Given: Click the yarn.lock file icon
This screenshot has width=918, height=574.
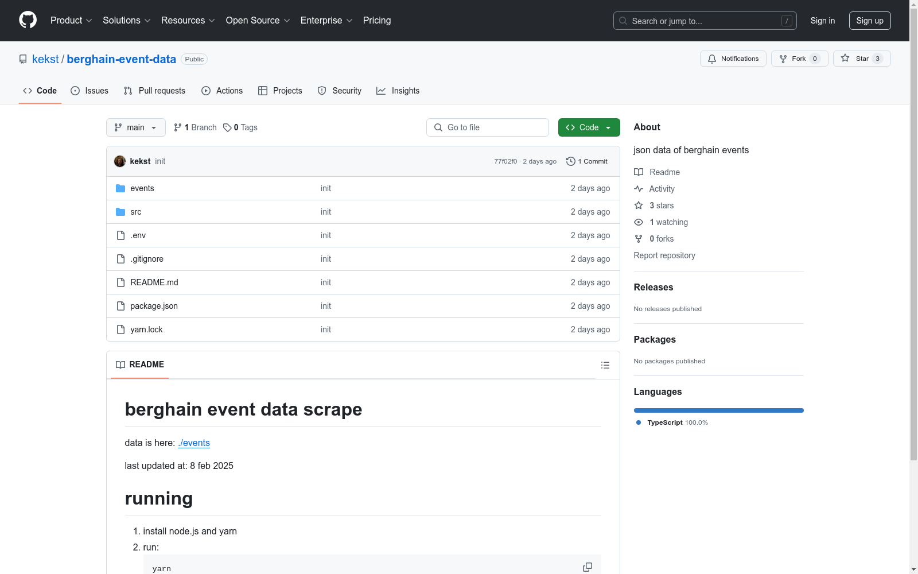Looking at the screenshot, I should (x=120, y=329).
